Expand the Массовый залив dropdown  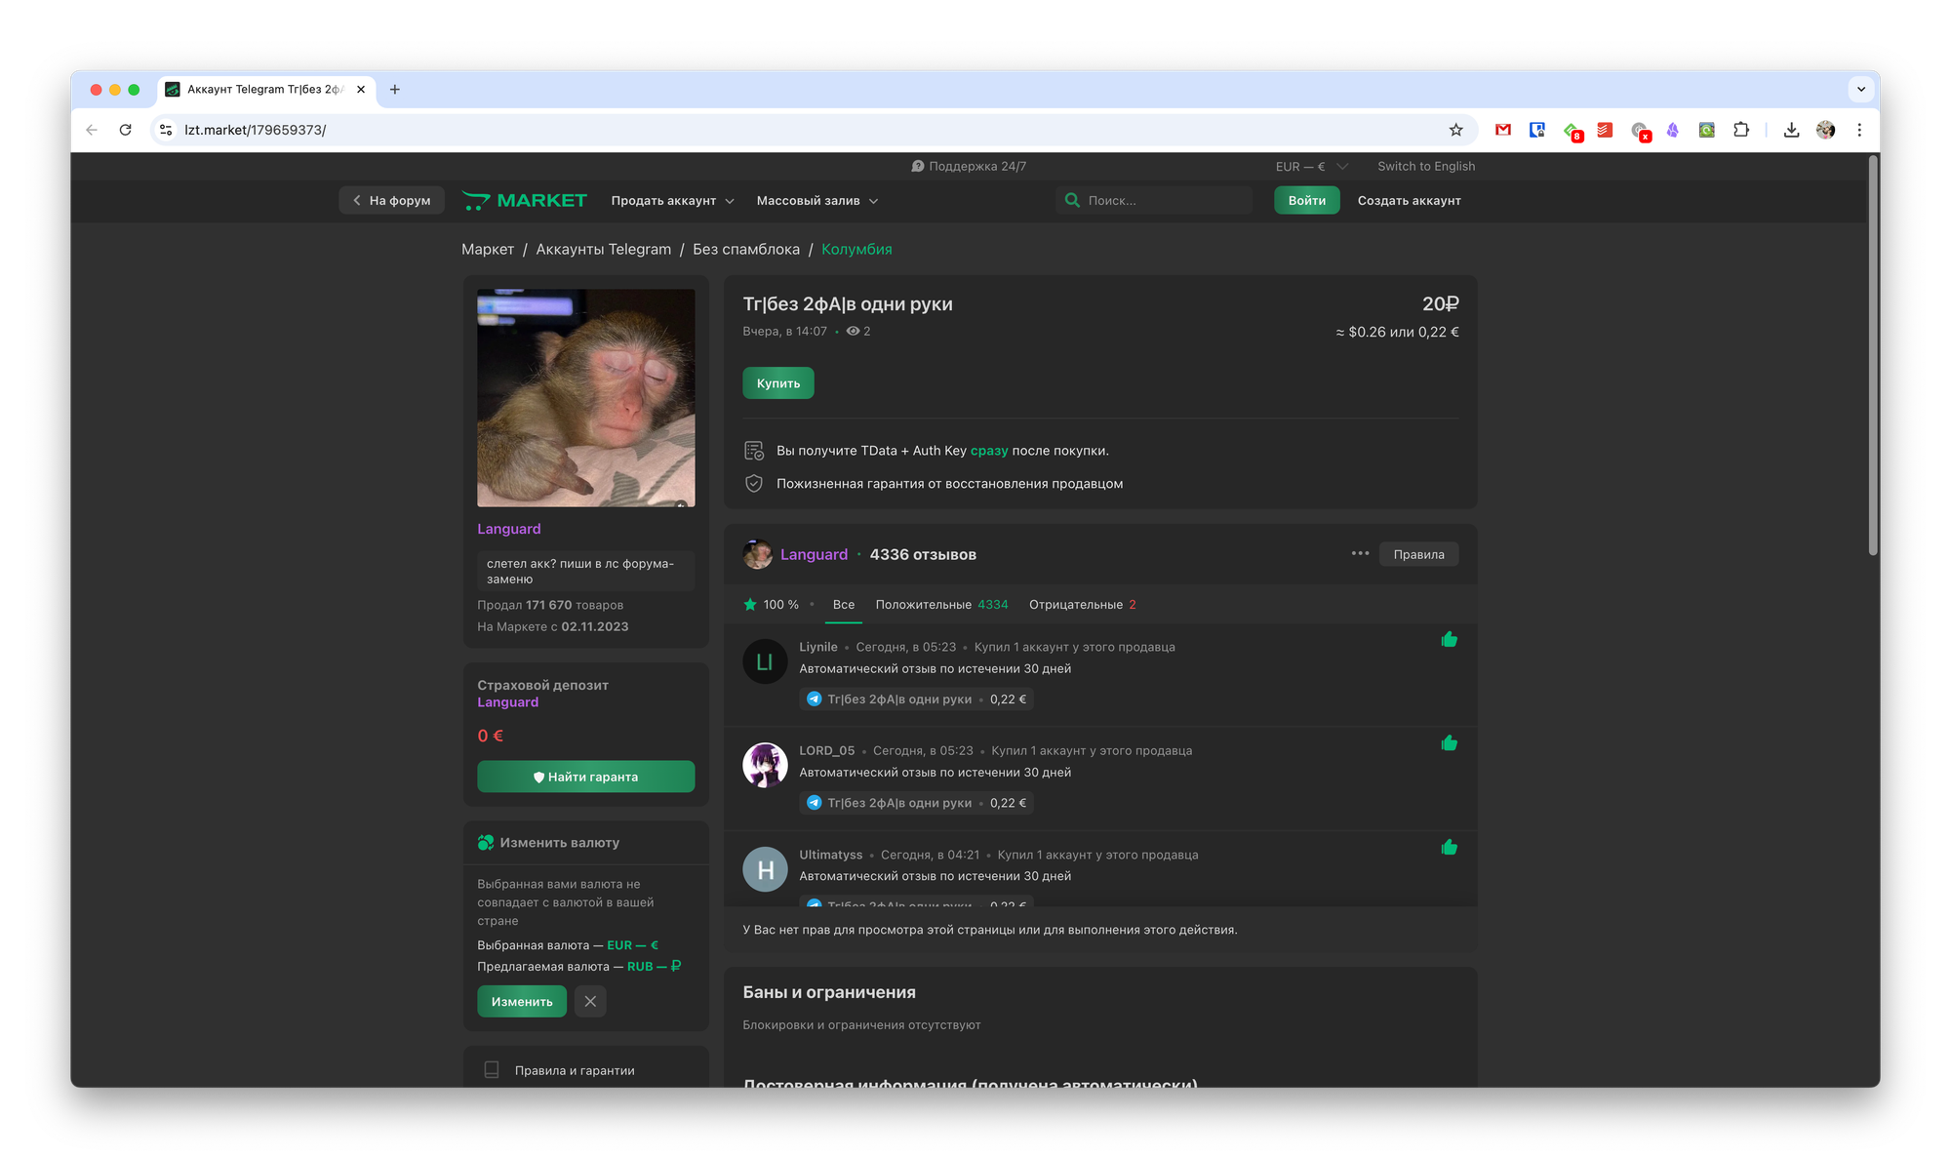[816, 201]
